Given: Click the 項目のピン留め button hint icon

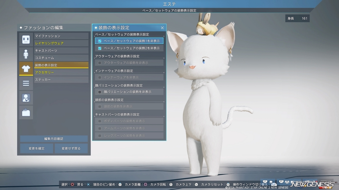Looking at the screenshot, I should [x=120, y=185].
